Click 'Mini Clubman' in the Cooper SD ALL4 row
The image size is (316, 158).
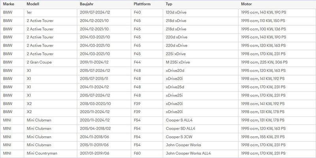pos(39,128)
